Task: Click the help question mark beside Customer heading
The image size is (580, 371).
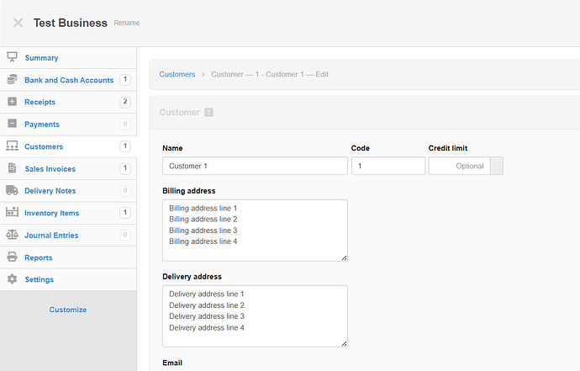Action: pos(208,112)
